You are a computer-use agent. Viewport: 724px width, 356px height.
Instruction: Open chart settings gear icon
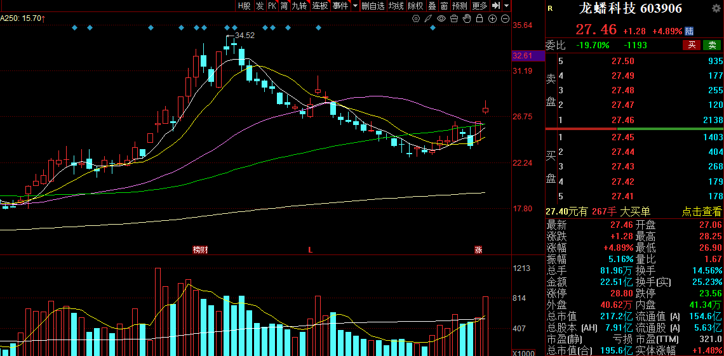point(416,18)
